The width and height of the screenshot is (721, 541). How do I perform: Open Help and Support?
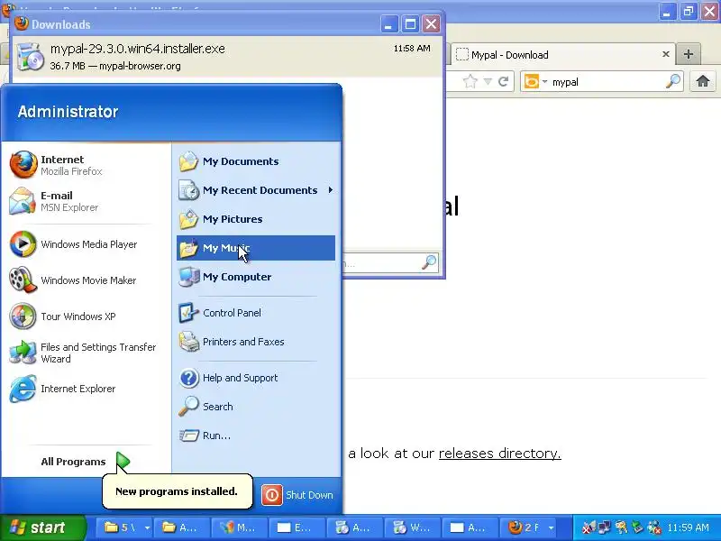(256, 378)
